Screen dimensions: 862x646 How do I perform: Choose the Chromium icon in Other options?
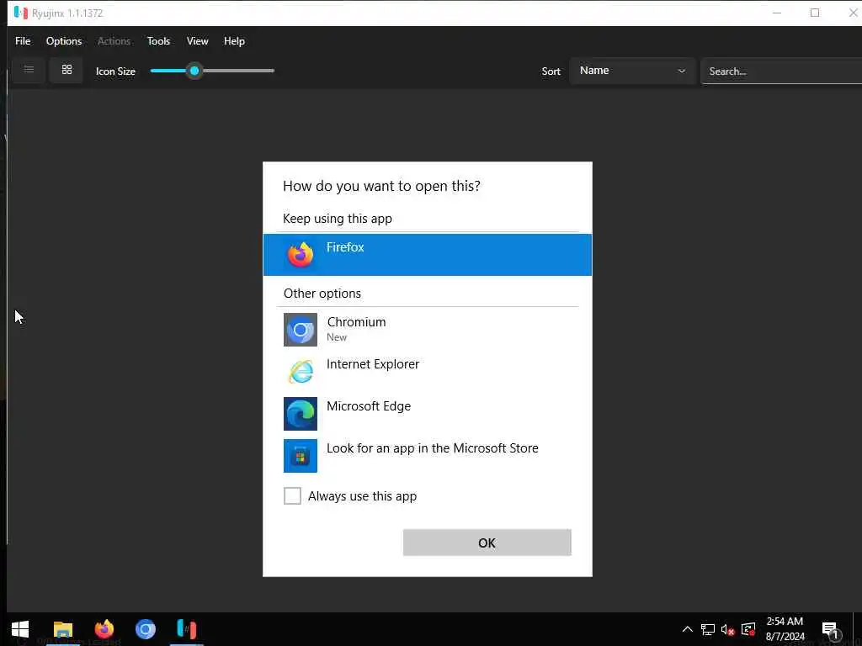point(301,330)
